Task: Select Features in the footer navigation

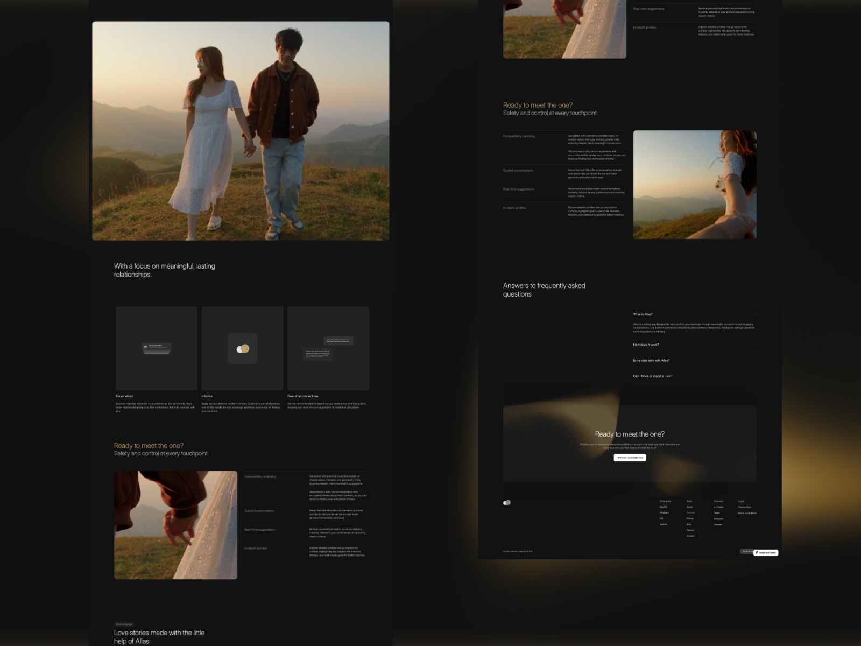Action: 691,513
